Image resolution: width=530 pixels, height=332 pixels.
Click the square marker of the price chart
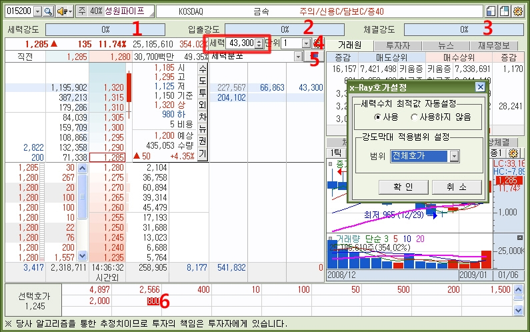click(x=330, y=164)
